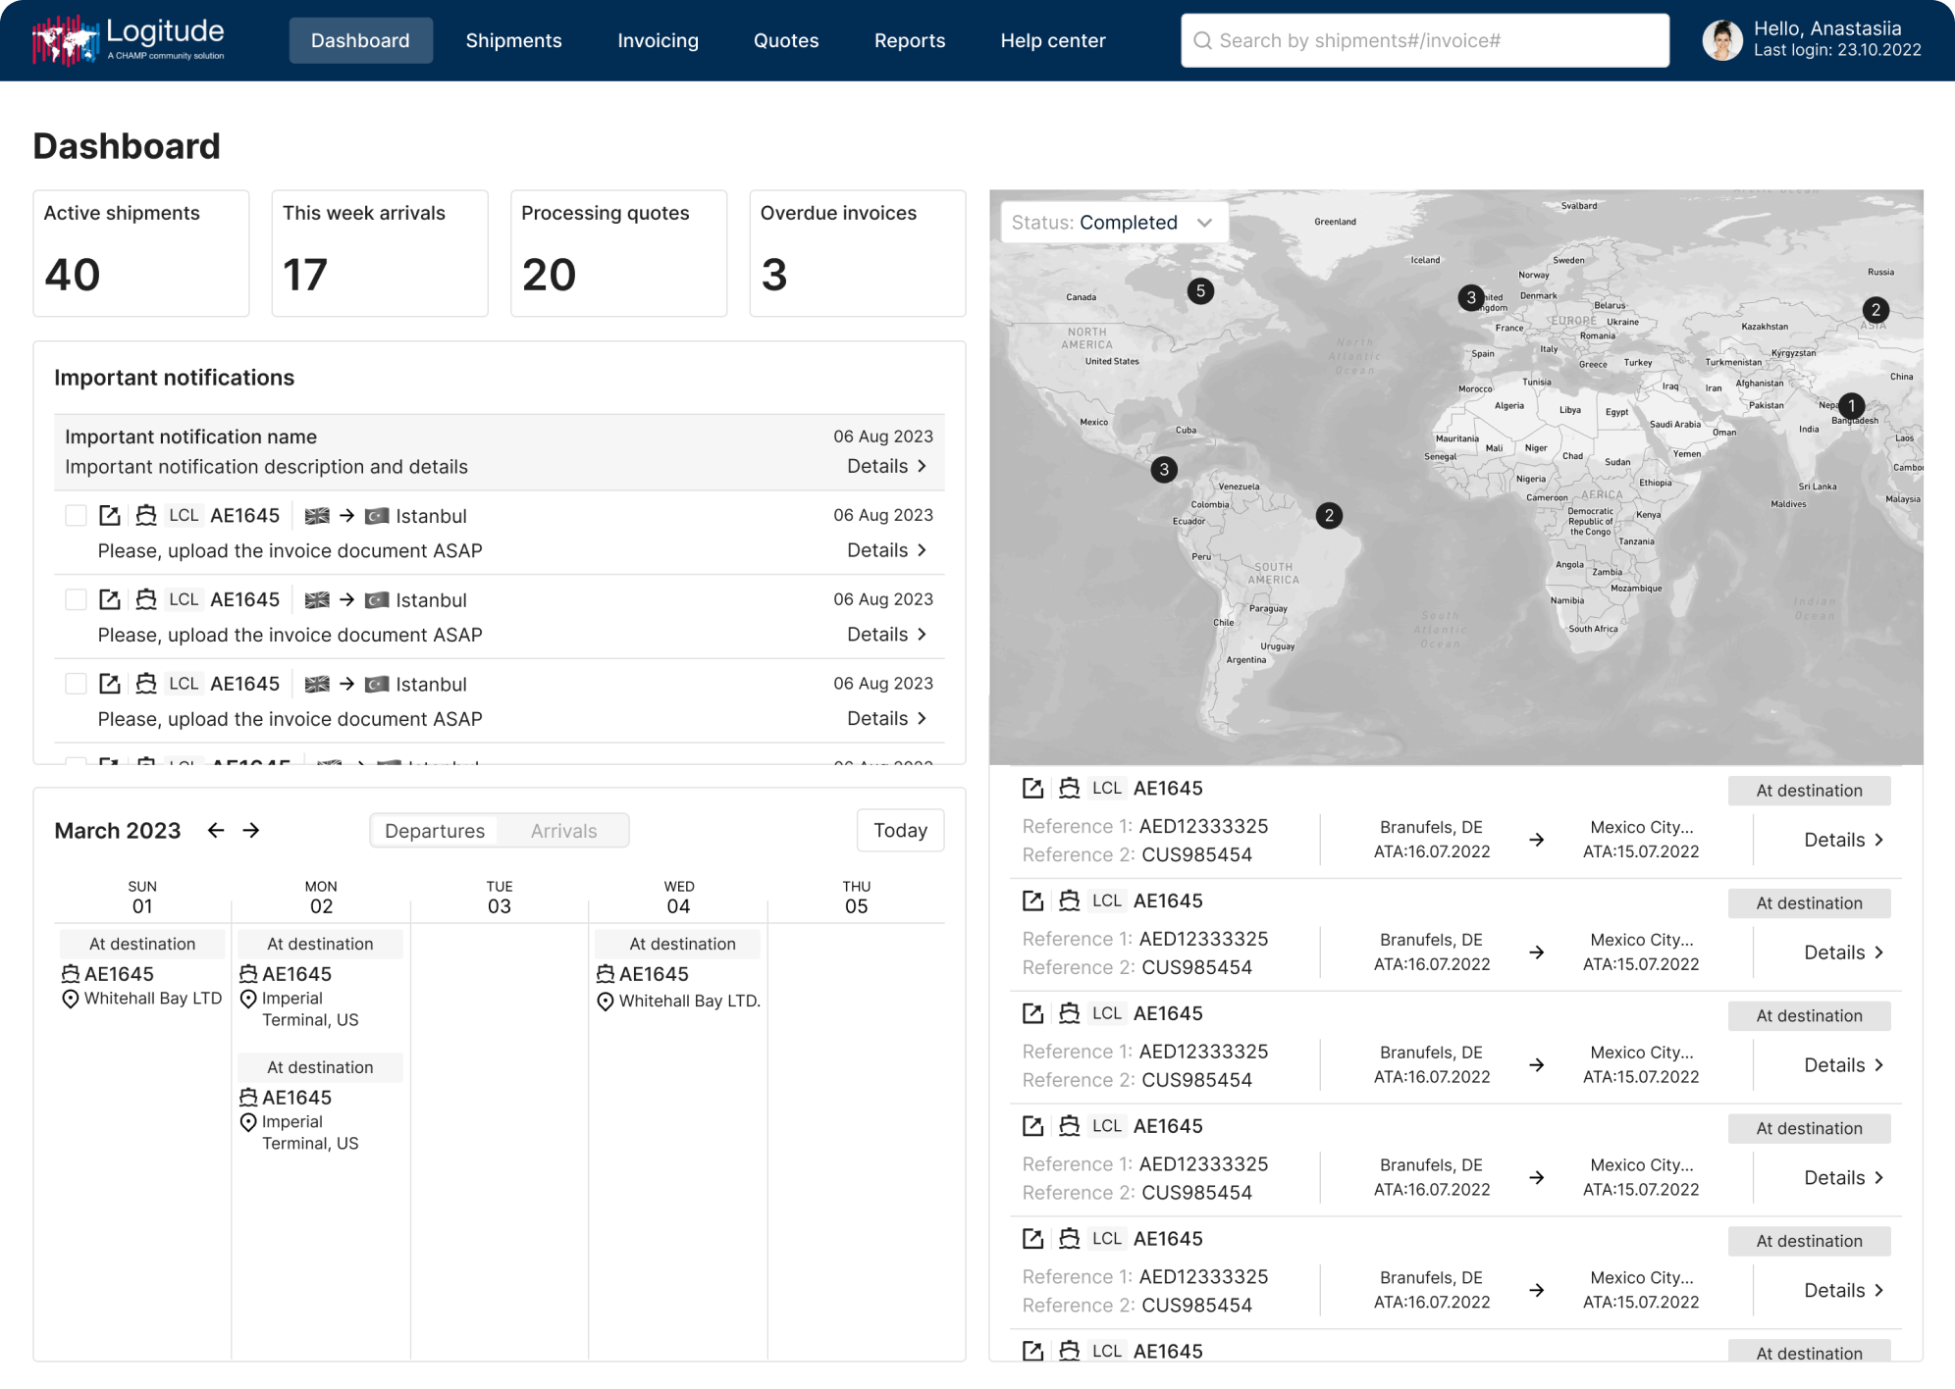Click the Logitude logo
The width and height of the screenshot is (1955, 1389).
[x=129, y=40]
